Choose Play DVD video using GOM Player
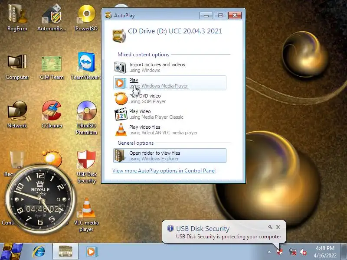Screen dimensions: 347x260 coord(170,99)
